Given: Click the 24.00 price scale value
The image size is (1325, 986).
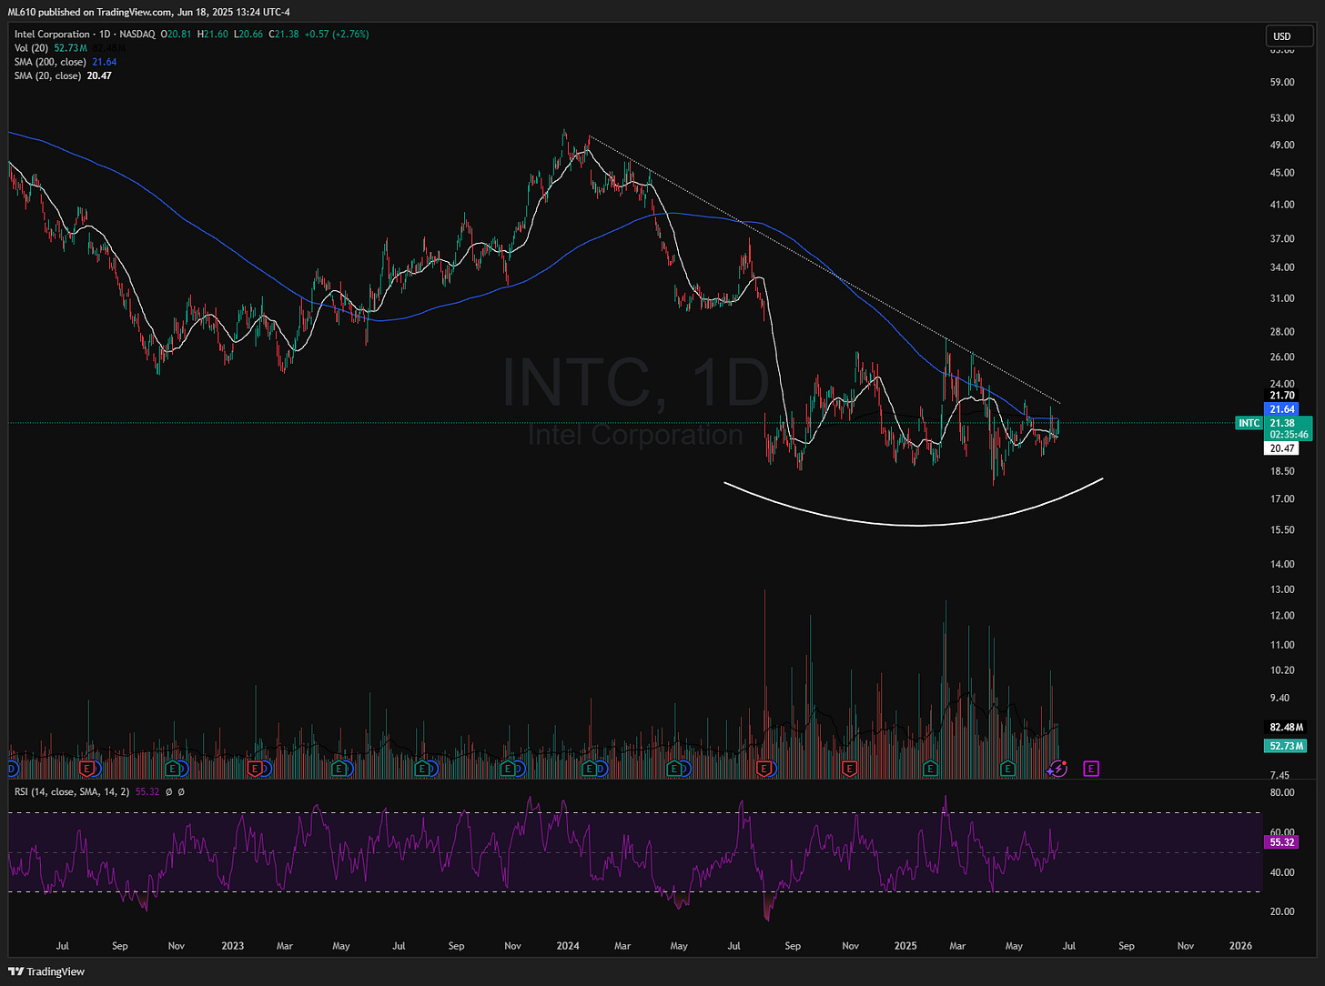Looking at the screenshot, I should click(x=1282, y=384).
